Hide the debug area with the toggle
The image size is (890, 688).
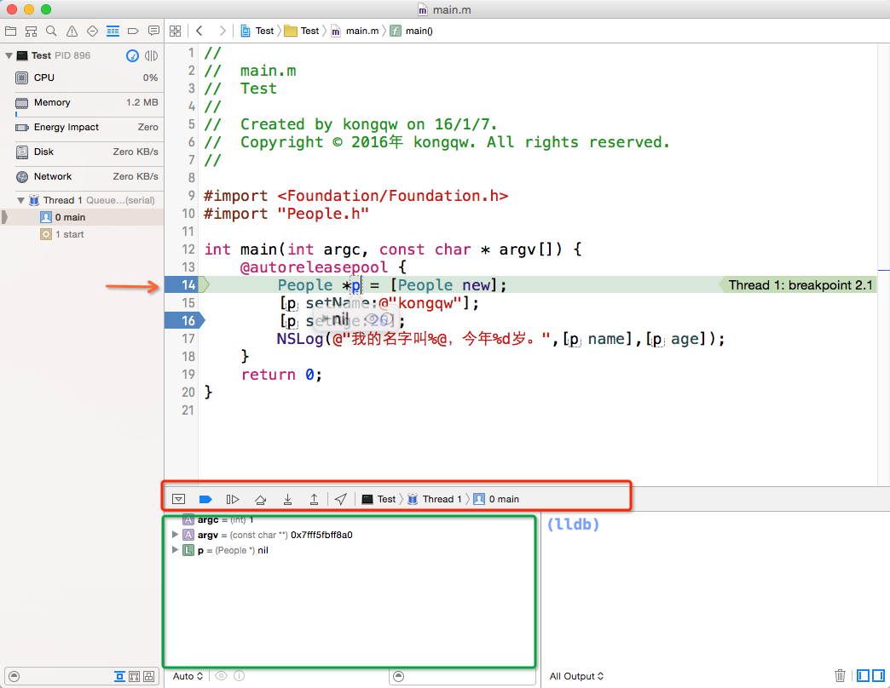179,499
